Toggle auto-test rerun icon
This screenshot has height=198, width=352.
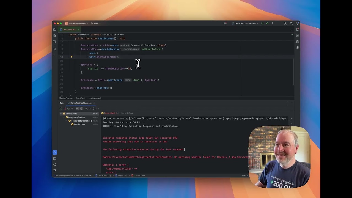tap(68, 109)
